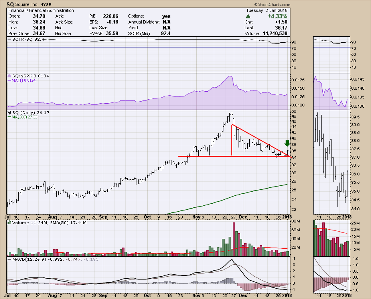Click the '2018' label on the zoomed price axis
Image resolution: width=371 pixels, height=299 pixels.
347,217
